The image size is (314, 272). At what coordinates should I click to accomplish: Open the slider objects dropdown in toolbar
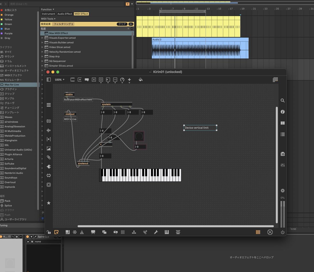pos(115,80)
